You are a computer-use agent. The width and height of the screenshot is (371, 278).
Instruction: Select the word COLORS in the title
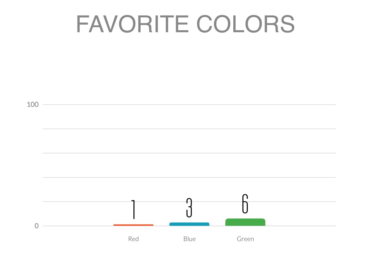pyautogui.click(x=245, y=24)
